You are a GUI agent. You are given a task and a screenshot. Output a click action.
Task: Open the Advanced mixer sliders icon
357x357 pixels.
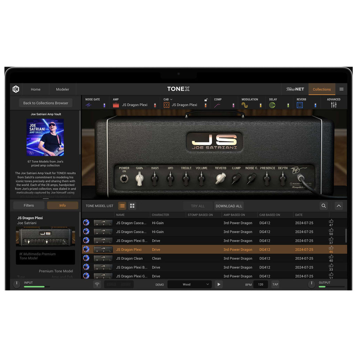(x=334, y=105)
